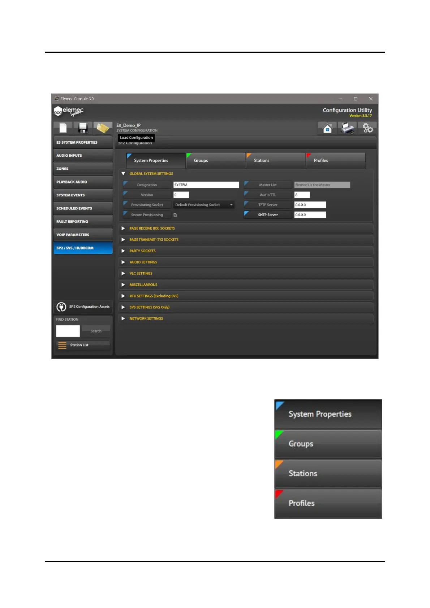Screen dimensions: 430x608
Task: Click the printer icon in top toolbar
Action: (x=347, y=128)
